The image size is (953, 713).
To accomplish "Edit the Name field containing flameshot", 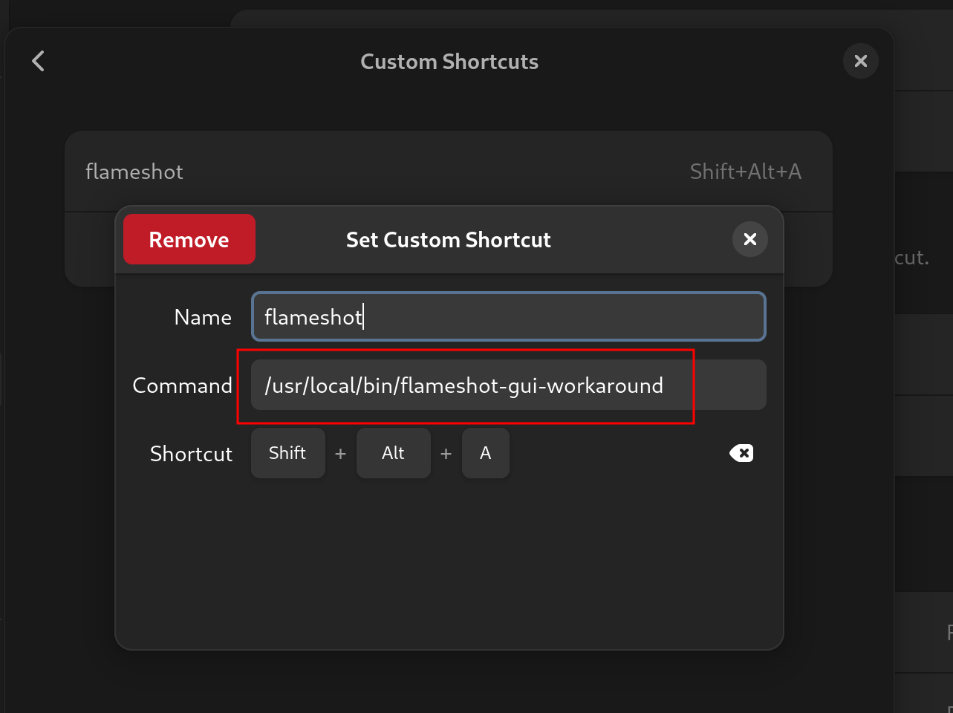I will 509,316.
